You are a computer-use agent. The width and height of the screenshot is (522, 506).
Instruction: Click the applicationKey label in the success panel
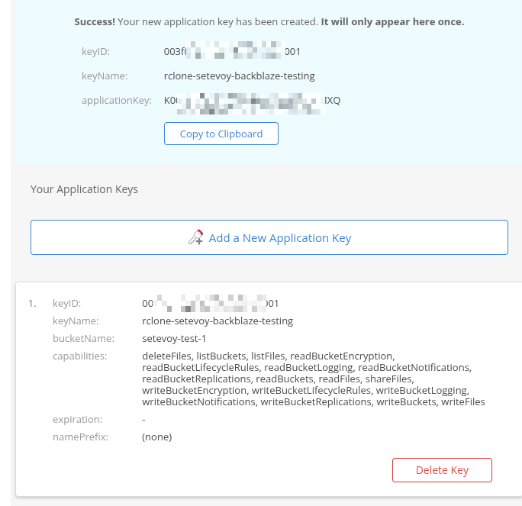coord(117,101)
